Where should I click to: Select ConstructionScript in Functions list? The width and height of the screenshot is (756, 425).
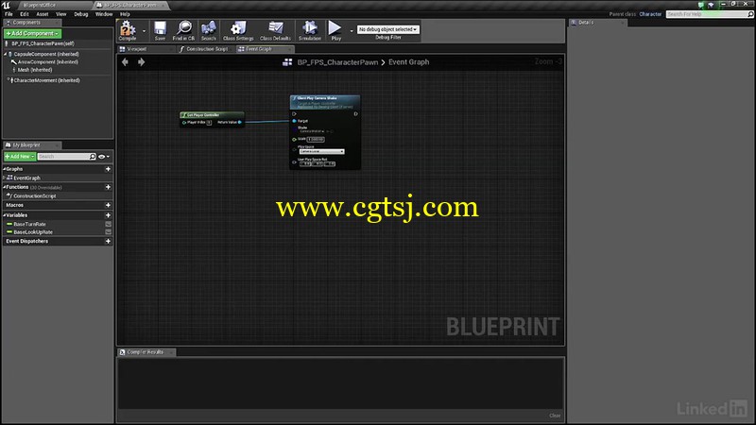click(x=34, y=196)
